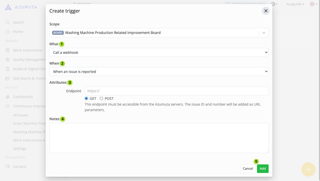Click the green Add button
The image size is (320, 181).
(263, 169)
